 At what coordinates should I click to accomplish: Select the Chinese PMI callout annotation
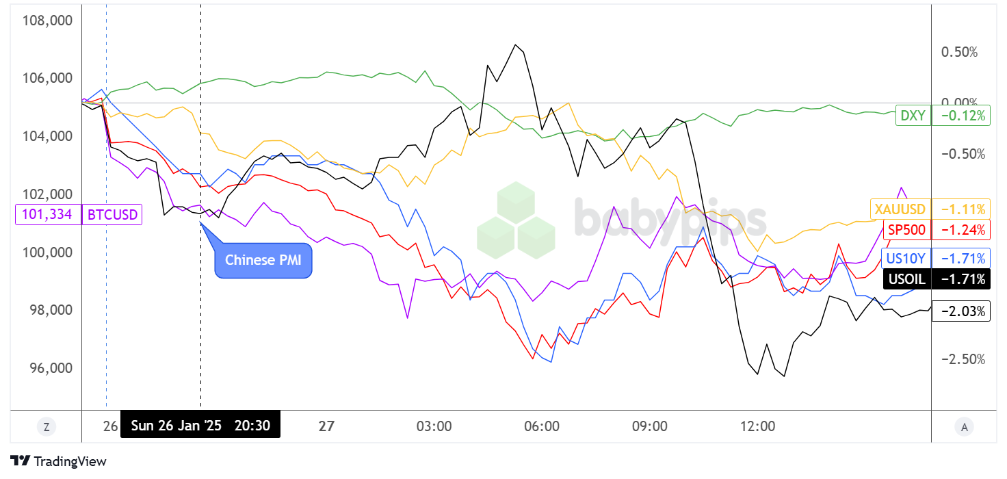pos(263,260)
